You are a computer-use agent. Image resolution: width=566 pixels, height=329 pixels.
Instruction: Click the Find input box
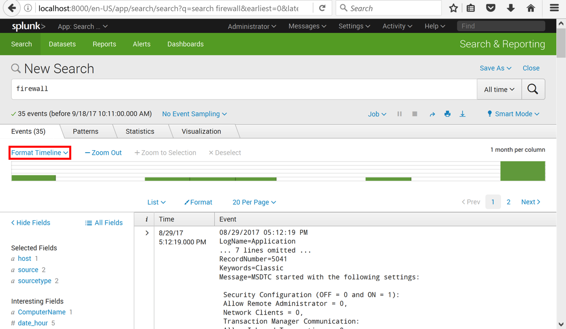coord(501,26)
